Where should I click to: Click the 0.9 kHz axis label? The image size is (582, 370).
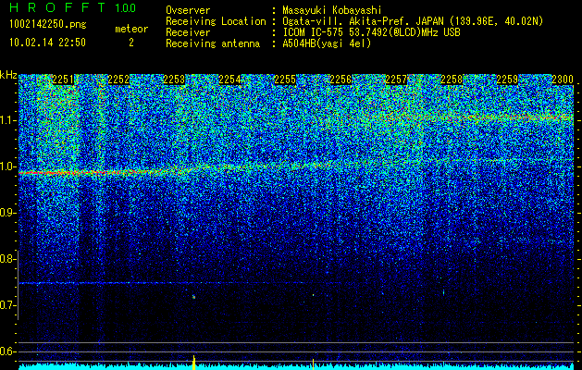tap(8, 213)
